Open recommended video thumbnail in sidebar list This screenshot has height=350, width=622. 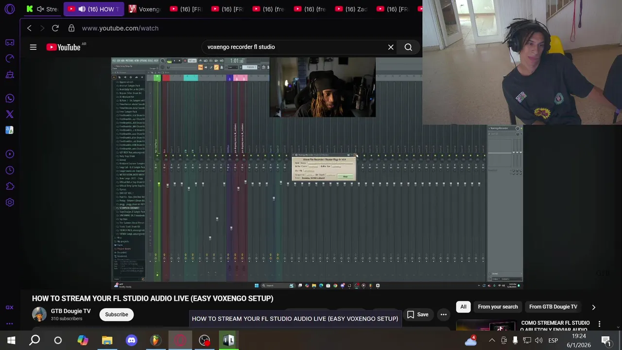485,326
